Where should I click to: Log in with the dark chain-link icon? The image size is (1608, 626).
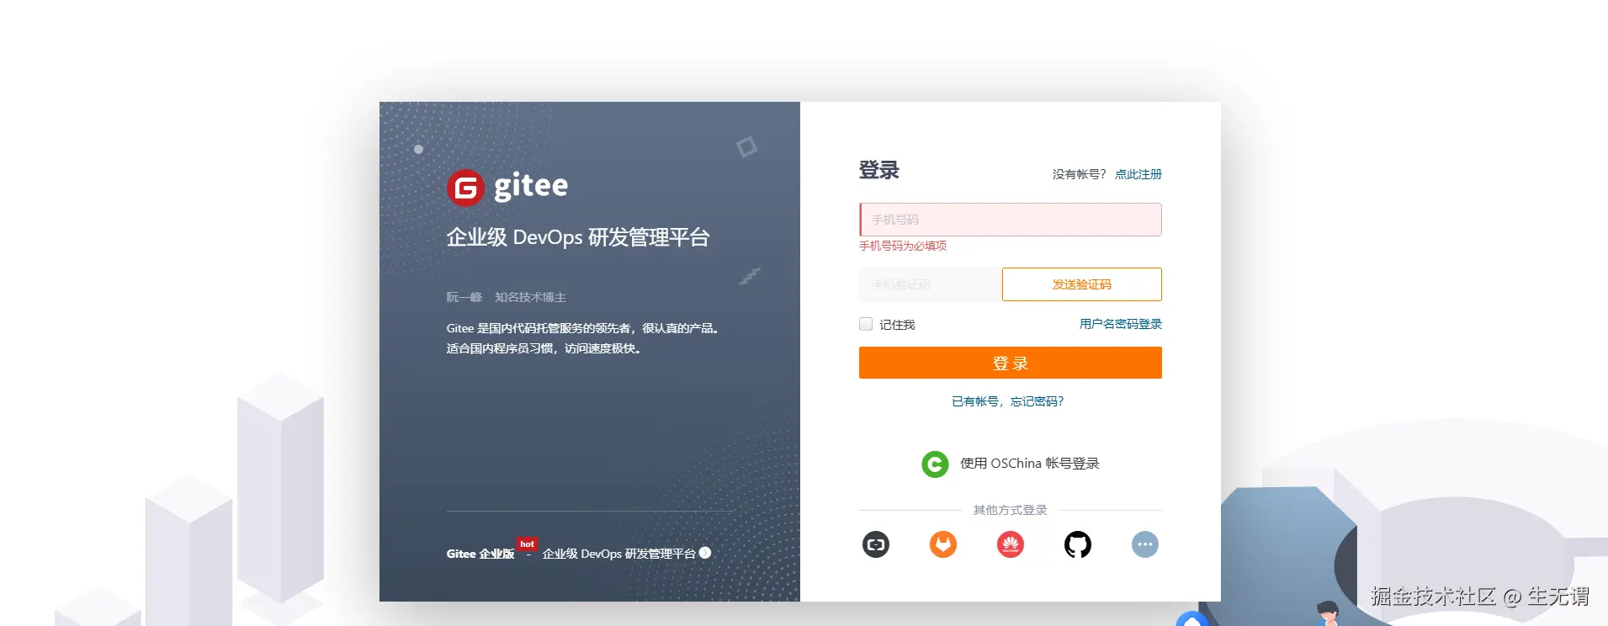(876, 544)
